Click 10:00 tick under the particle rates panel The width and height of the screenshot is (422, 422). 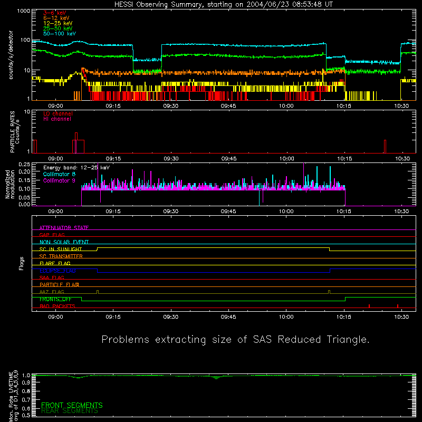coord(286,159)
